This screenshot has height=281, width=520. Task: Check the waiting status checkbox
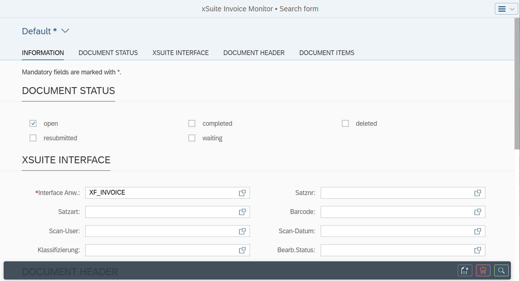(x=192, y=138)
